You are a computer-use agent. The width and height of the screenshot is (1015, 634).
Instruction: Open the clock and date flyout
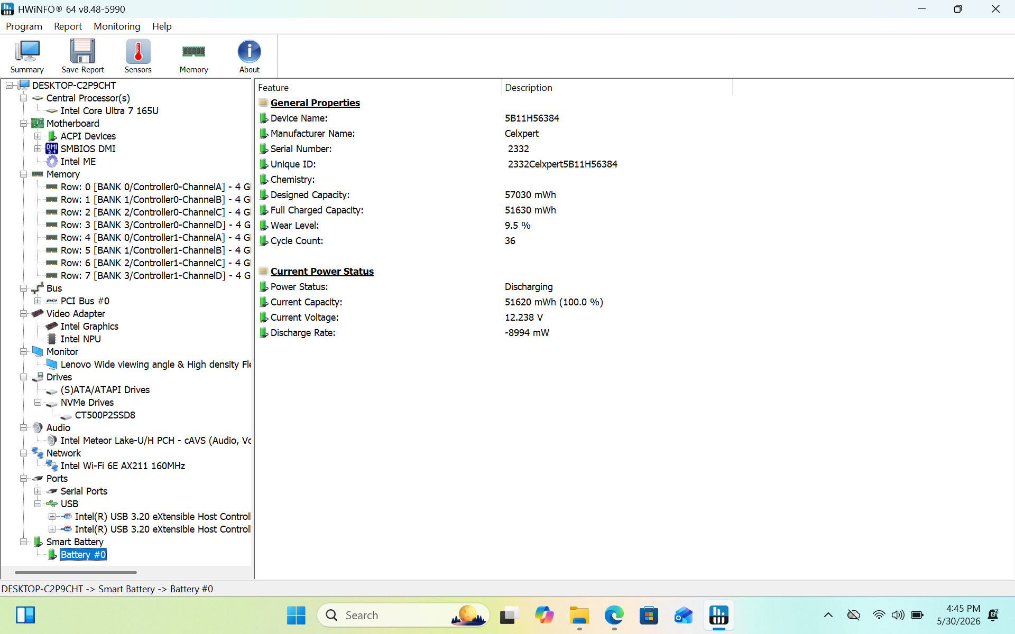[958, 616]
